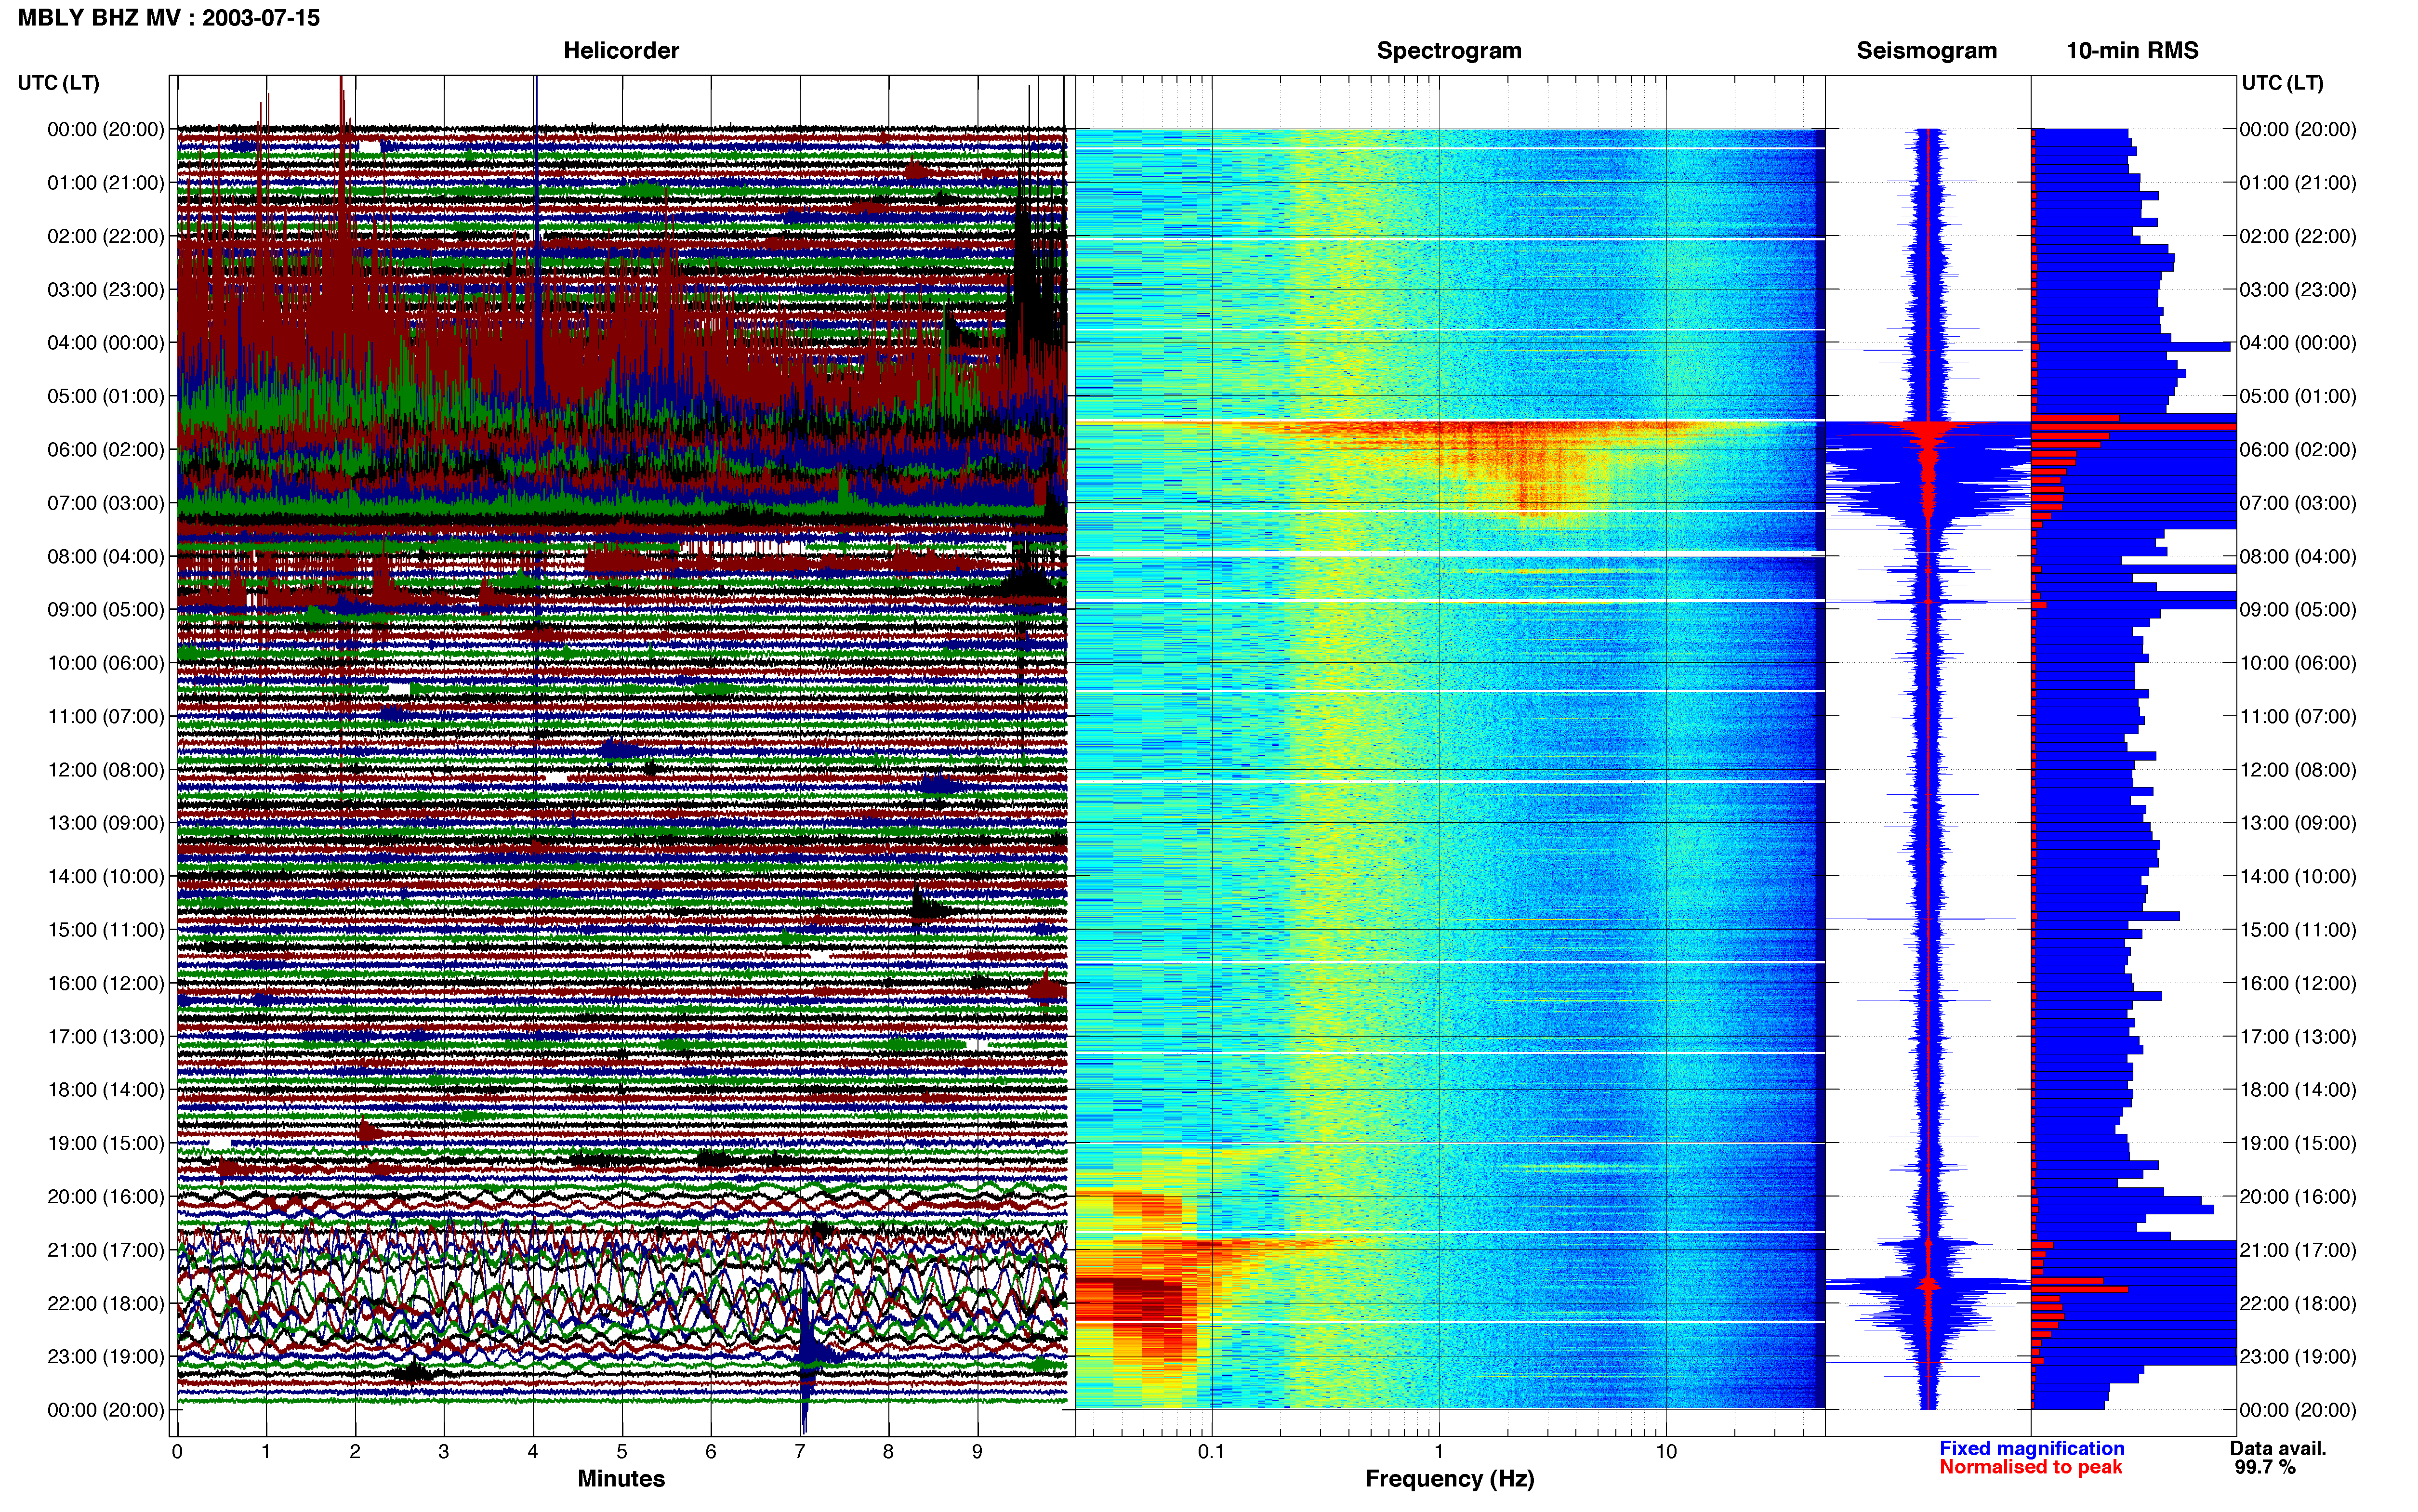Screen dimensions: 2418x1512
Task: Click the 'Seismogram' panel heading
Action: point(1927,51)
